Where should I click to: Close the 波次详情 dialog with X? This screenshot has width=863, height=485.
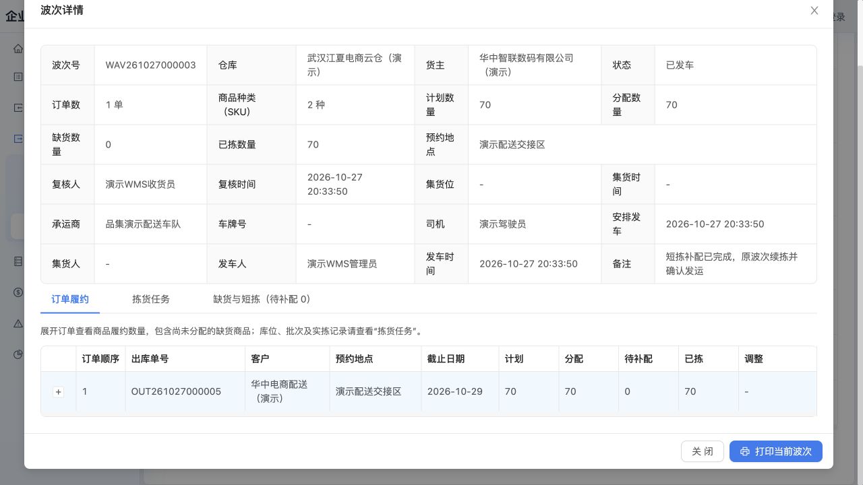pos(814,11)
